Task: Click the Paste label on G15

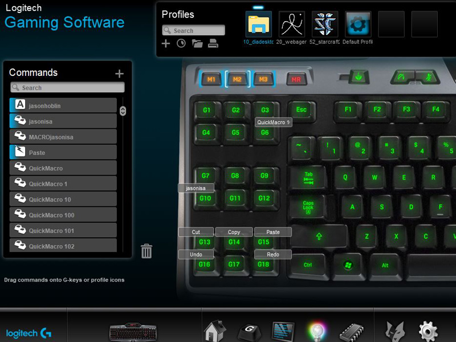Action: pos(273,232)
